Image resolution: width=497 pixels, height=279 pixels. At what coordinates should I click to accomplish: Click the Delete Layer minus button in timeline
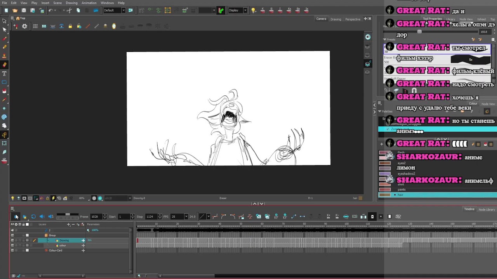click(73, 224)
